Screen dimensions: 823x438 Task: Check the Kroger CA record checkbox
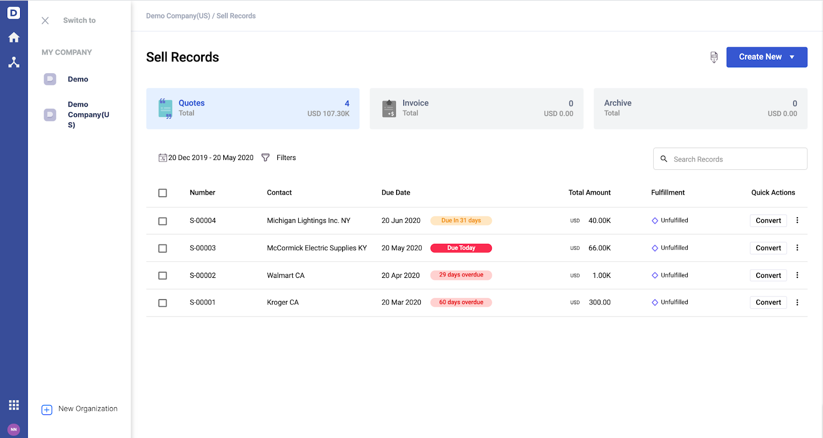point(163,303)
